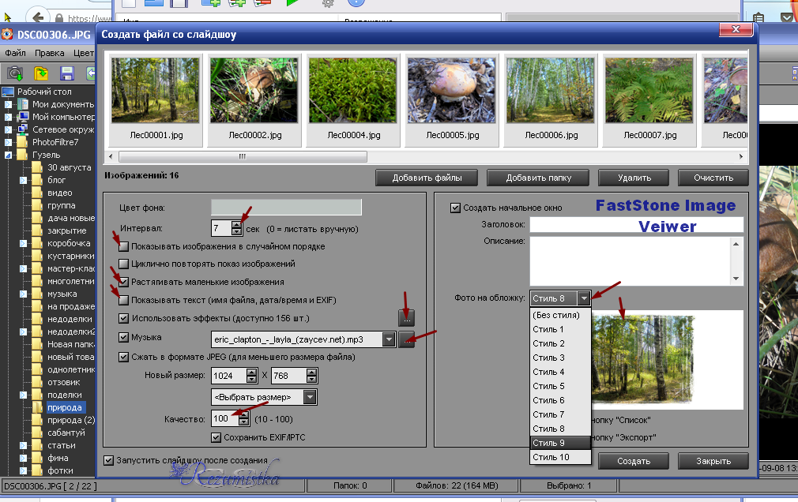Collapse the Гузель folder node

coord(8,155)
